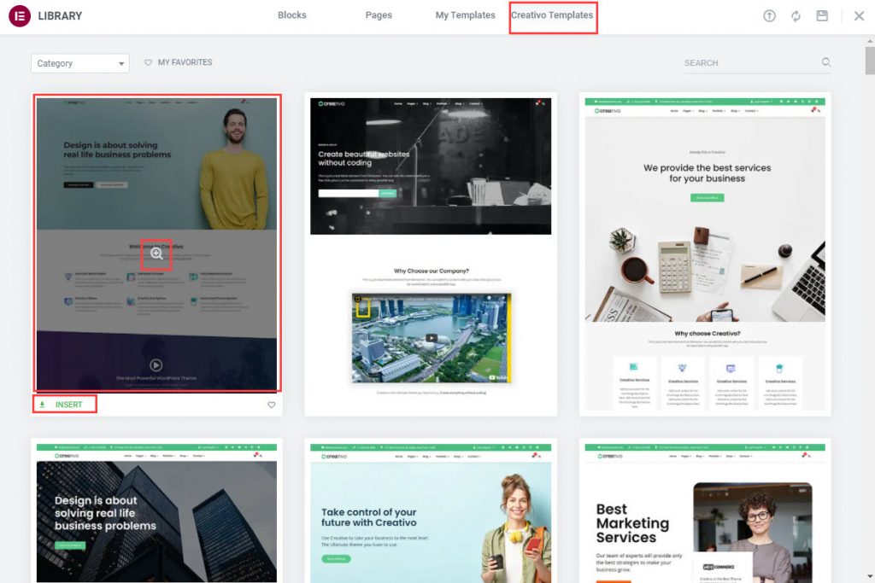The height and width of the screenshot is (583, 875).
Task: Click the scrollbar down arrow
Action: [870, 576]
